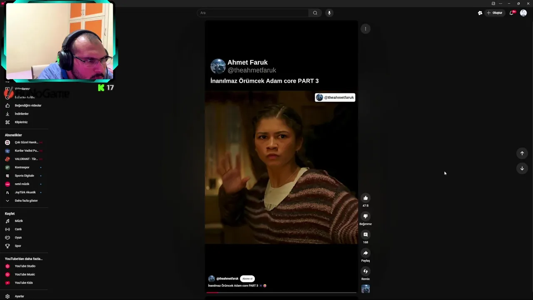This screenshot has height=300, width=533.
Task: Click the scissors icon beside Klipleriniz
Action: click(7, 122)
